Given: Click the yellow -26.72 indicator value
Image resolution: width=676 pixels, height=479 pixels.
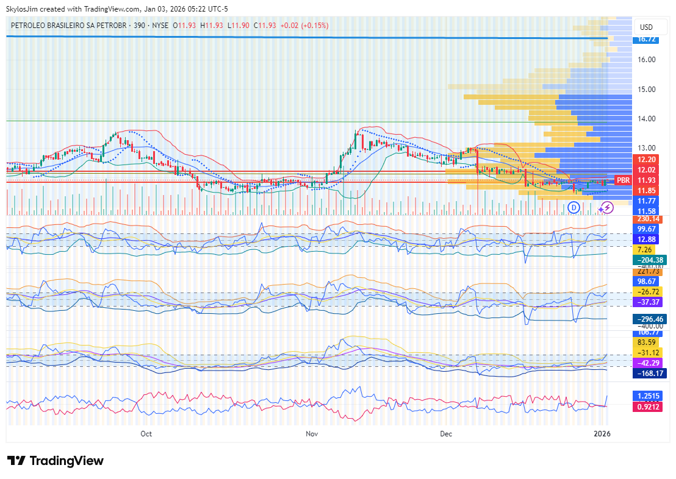Looking at the screenshot, I should pyautogui.click(x=647, y=292).
